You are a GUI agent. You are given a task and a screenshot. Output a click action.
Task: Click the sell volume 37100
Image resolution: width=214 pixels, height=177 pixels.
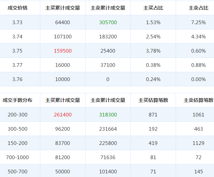(x=108, y=65)
